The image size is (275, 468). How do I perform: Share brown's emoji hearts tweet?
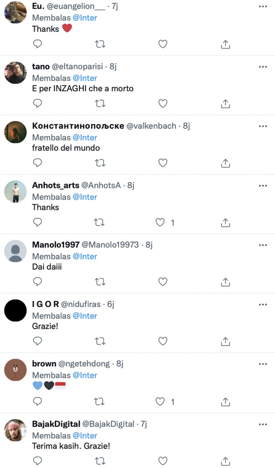click(x=225, y=401)
